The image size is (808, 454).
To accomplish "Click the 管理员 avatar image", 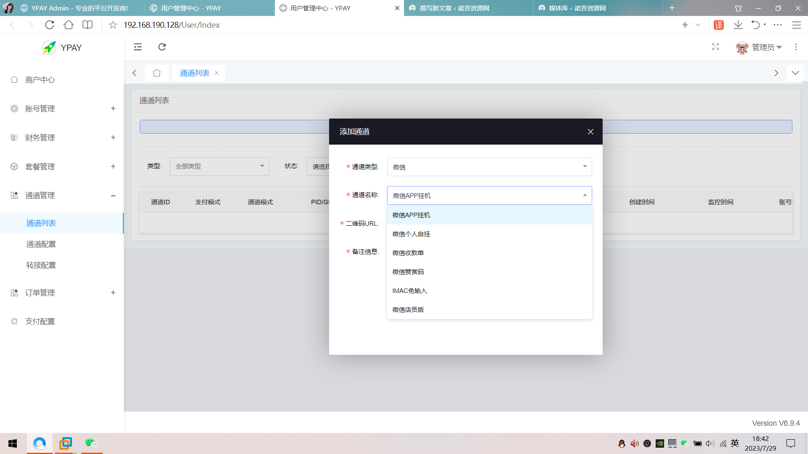I will tap(741, 48).
